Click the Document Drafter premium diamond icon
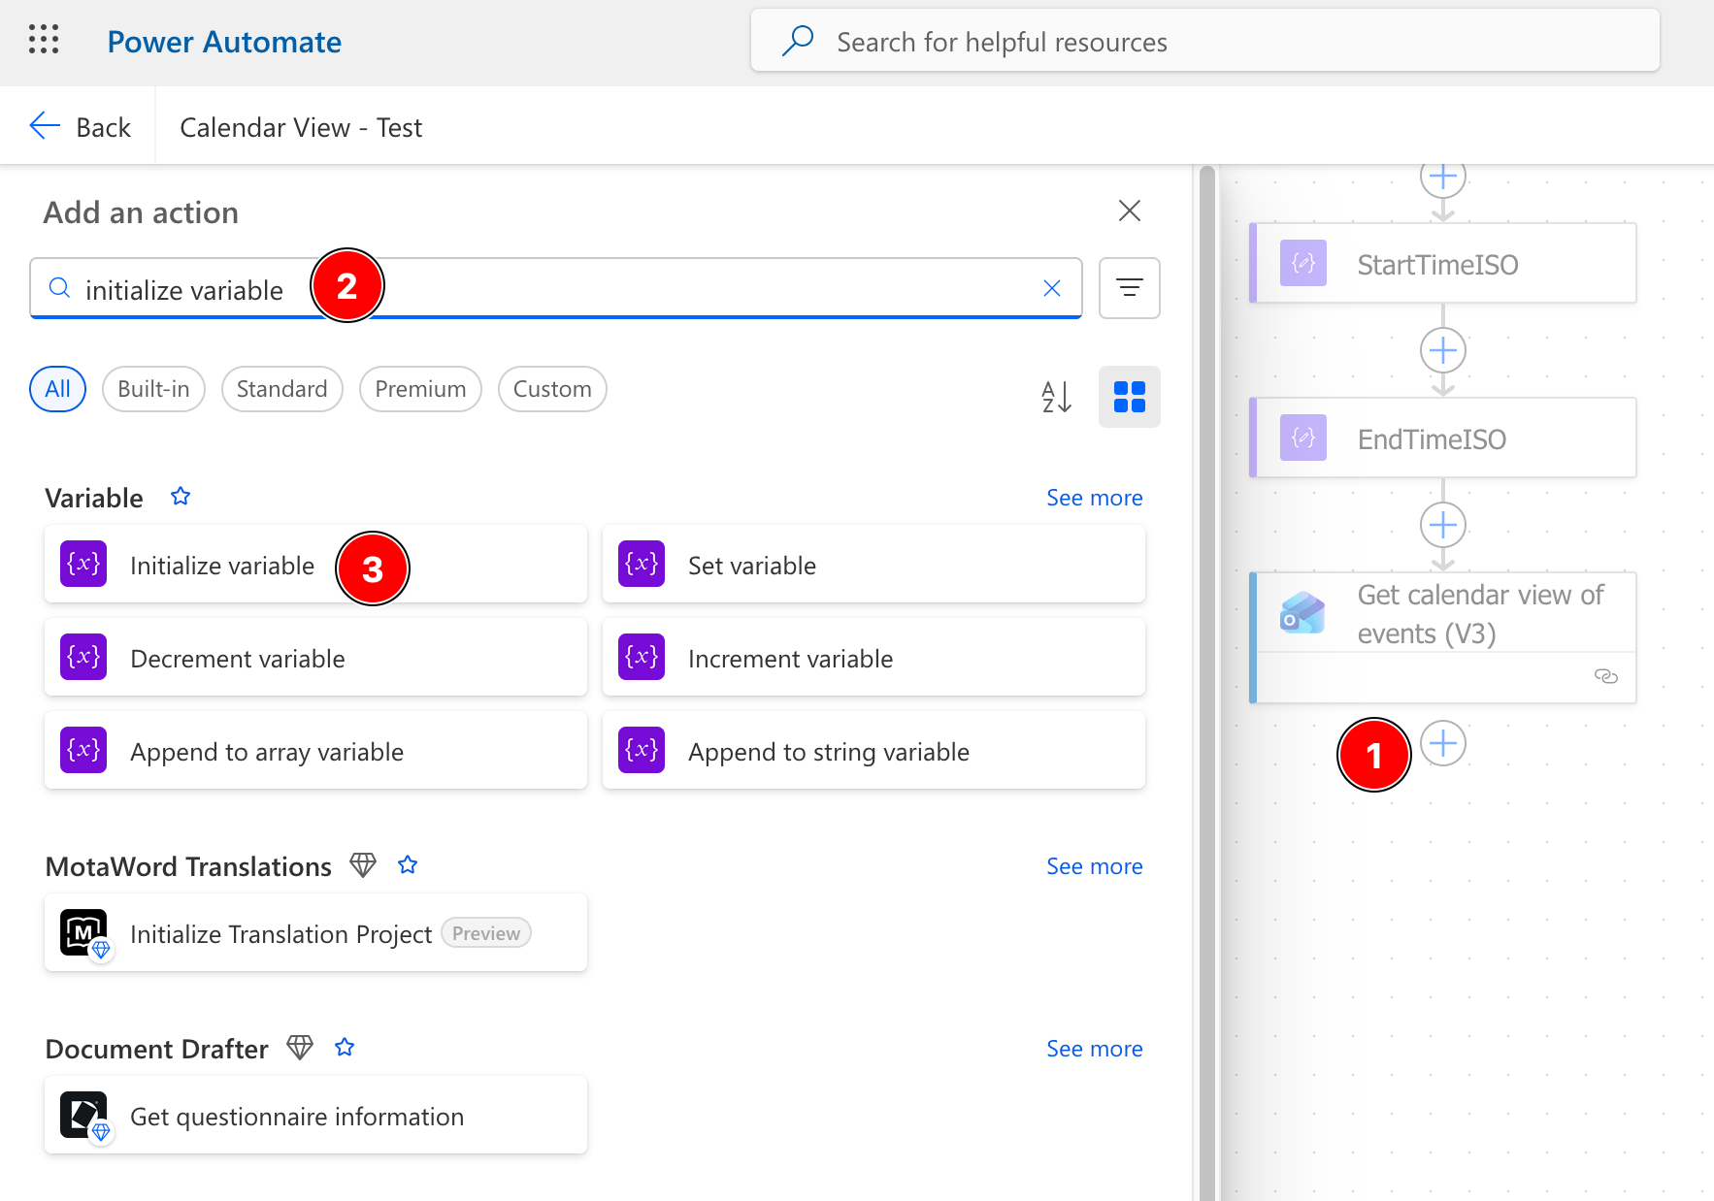Image resolution: width=1714 pixels, height=1201 pixels. [300, 1047]
